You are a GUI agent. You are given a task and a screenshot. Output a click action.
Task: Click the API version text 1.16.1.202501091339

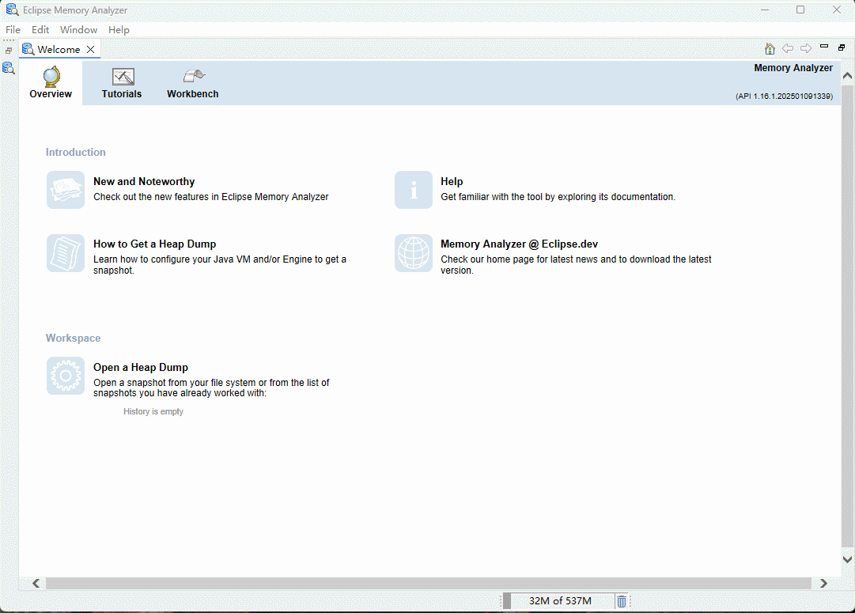point(784,96)
